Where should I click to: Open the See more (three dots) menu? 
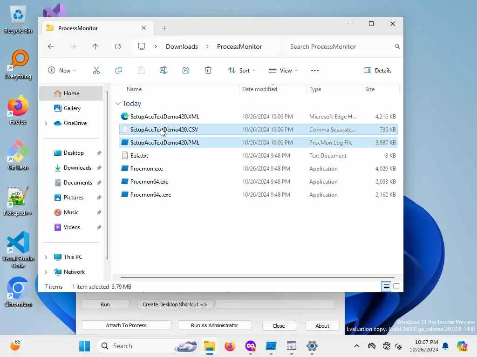pos(315,71)
